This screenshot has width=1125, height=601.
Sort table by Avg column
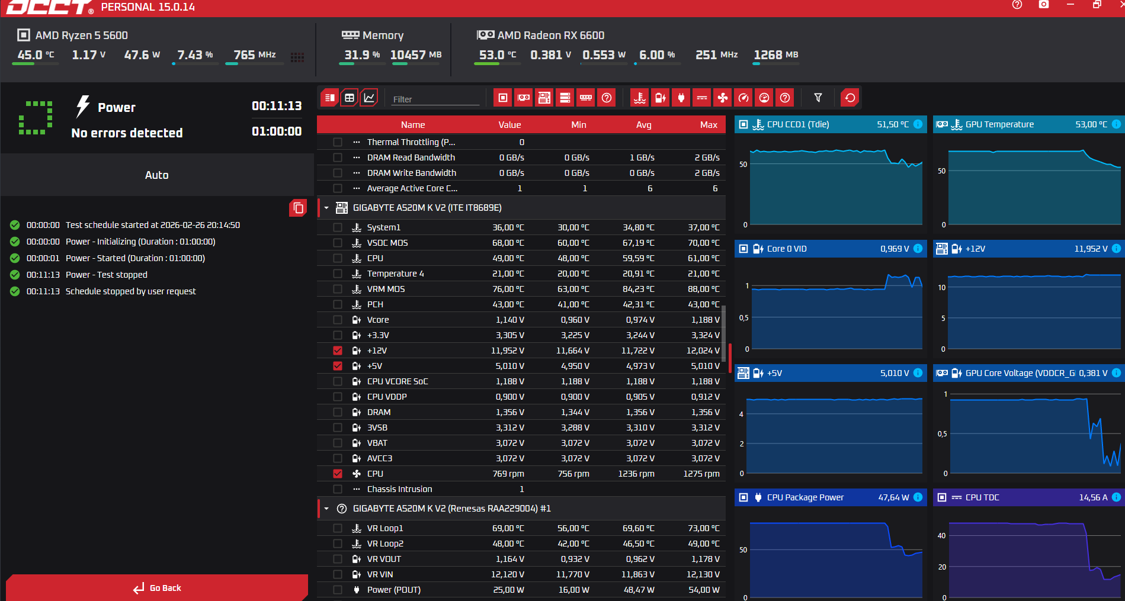(x=644, y=125)
